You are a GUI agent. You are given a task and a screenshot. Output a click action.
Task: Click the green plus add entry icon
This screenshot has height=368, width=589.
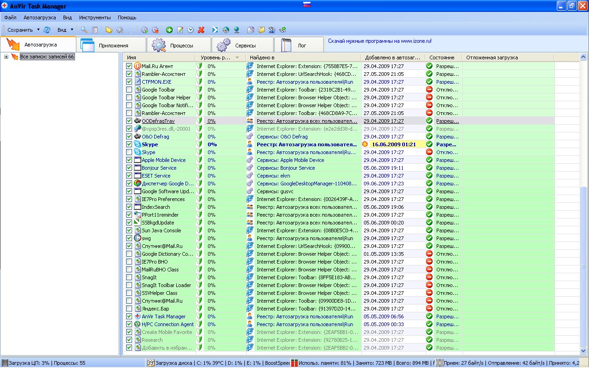169,30
